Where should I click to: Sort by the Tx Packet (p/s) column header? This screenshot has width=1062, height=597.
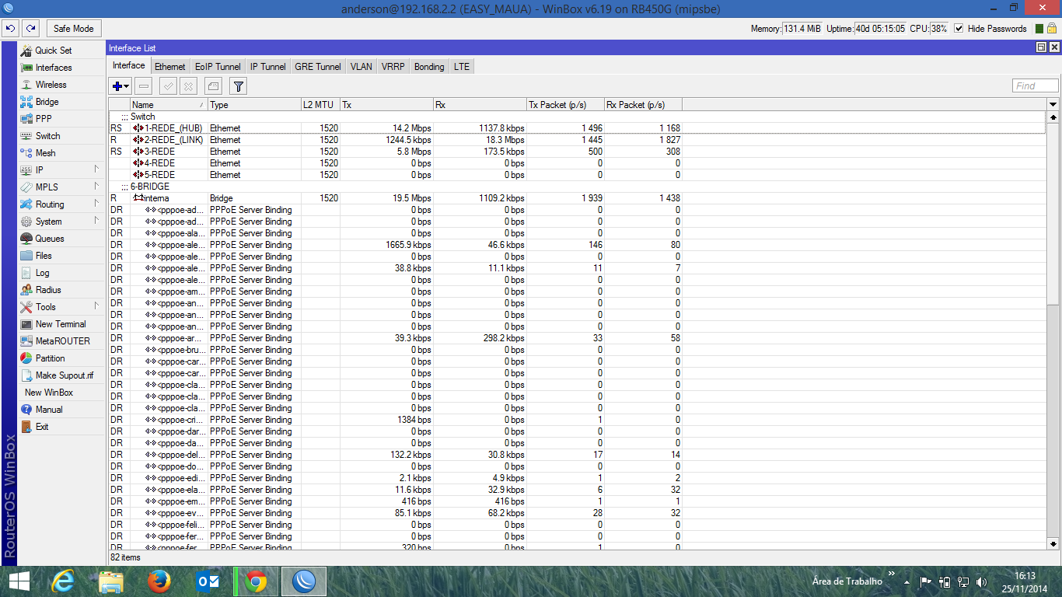coord(565,105)
